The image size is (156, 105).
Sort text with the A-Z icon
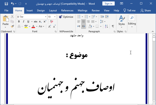click(106, 26)
